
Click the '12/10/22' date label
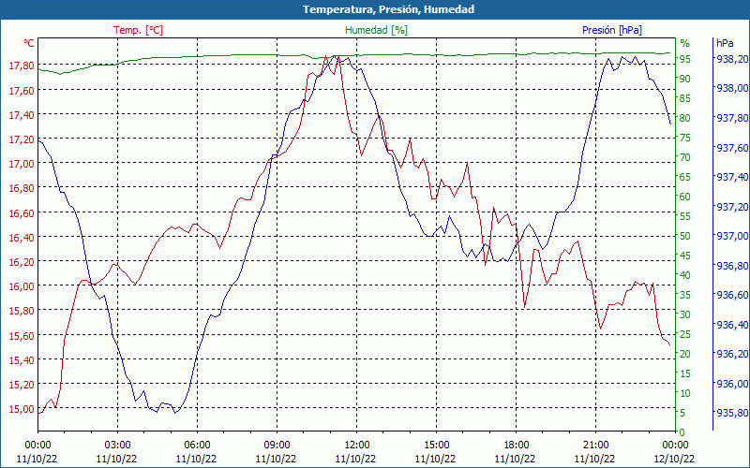[674, 459]
